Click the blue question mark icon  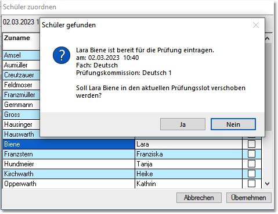click(62, 55)
